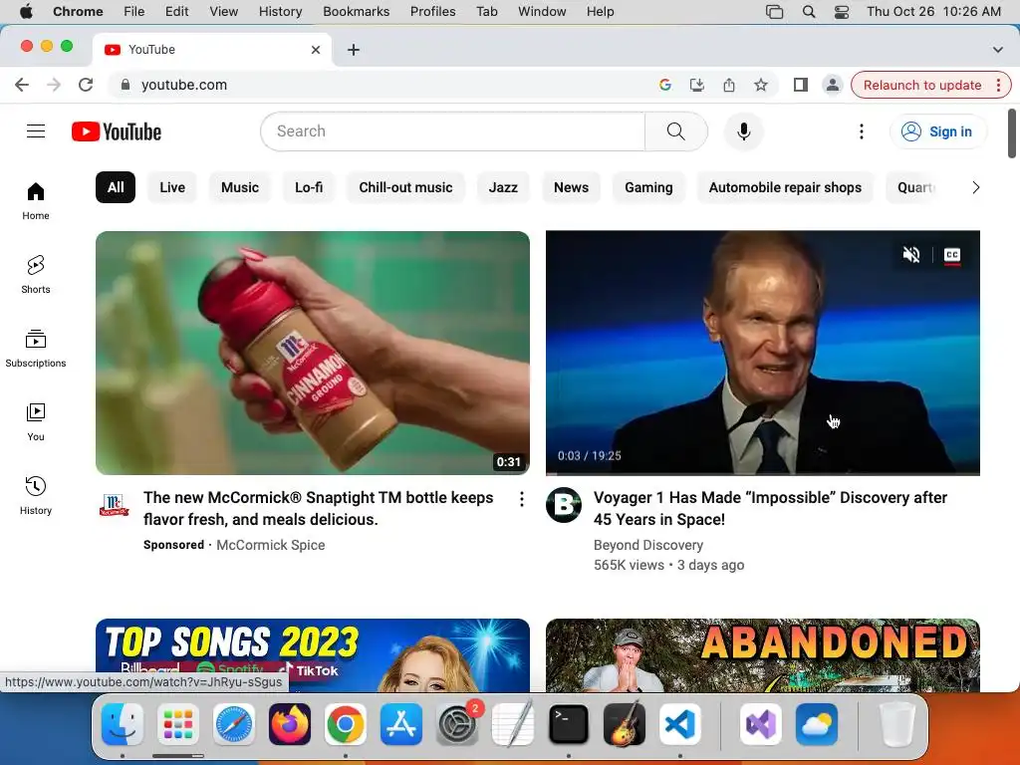Open the View menu
This screenshot has height=765, width=1020.
224,11
